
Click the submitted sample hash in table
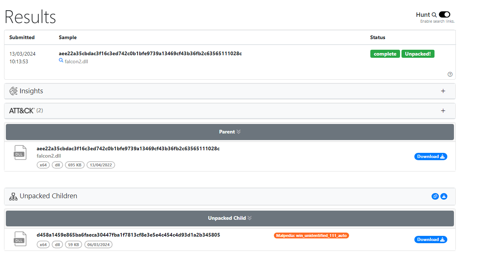tap(150, 53)
